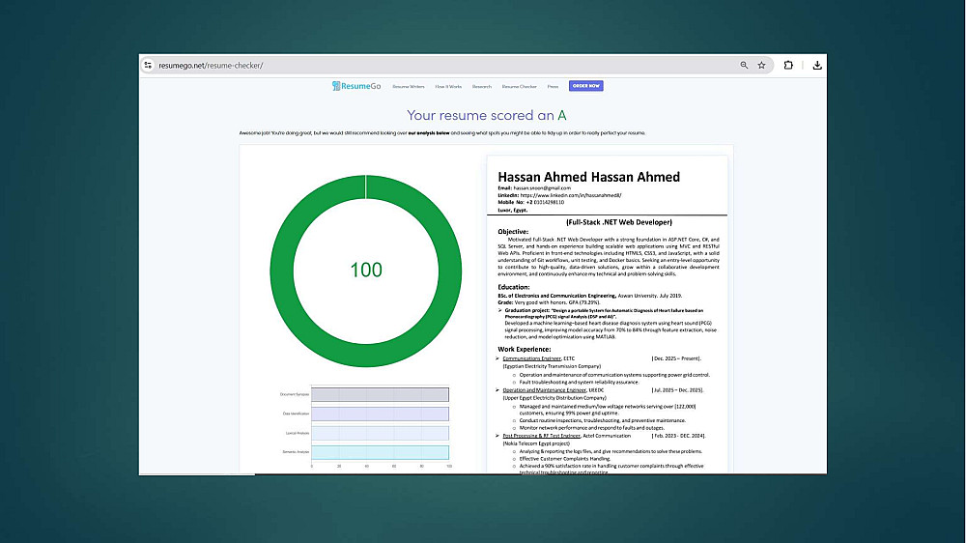Click the Communications Engineer job title
Screen dimensions: 966x543
(x=531, y=358)
